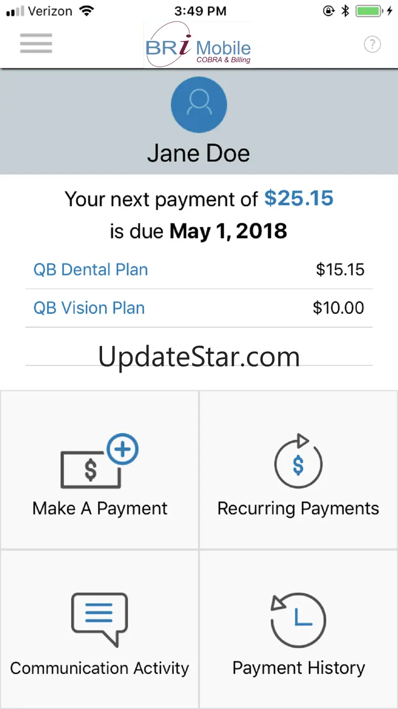
Task: Select the Communication Activity label
Action: (x=99, y=668)
